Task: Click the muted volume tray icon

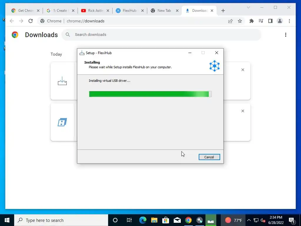Action: point(263,220)
